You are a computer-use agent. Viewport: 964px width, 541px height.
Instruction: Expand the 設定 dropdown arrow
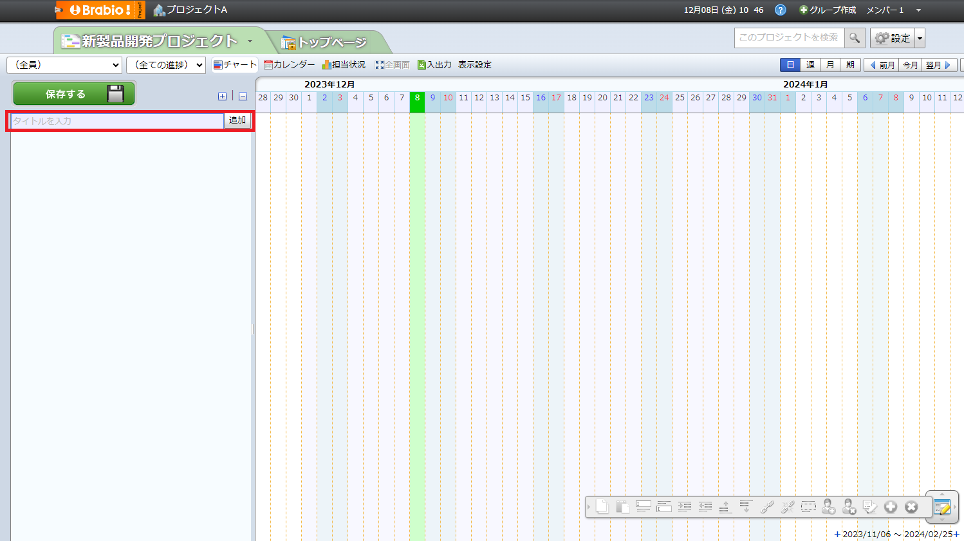pyautogui.click(x=920, y=38)
